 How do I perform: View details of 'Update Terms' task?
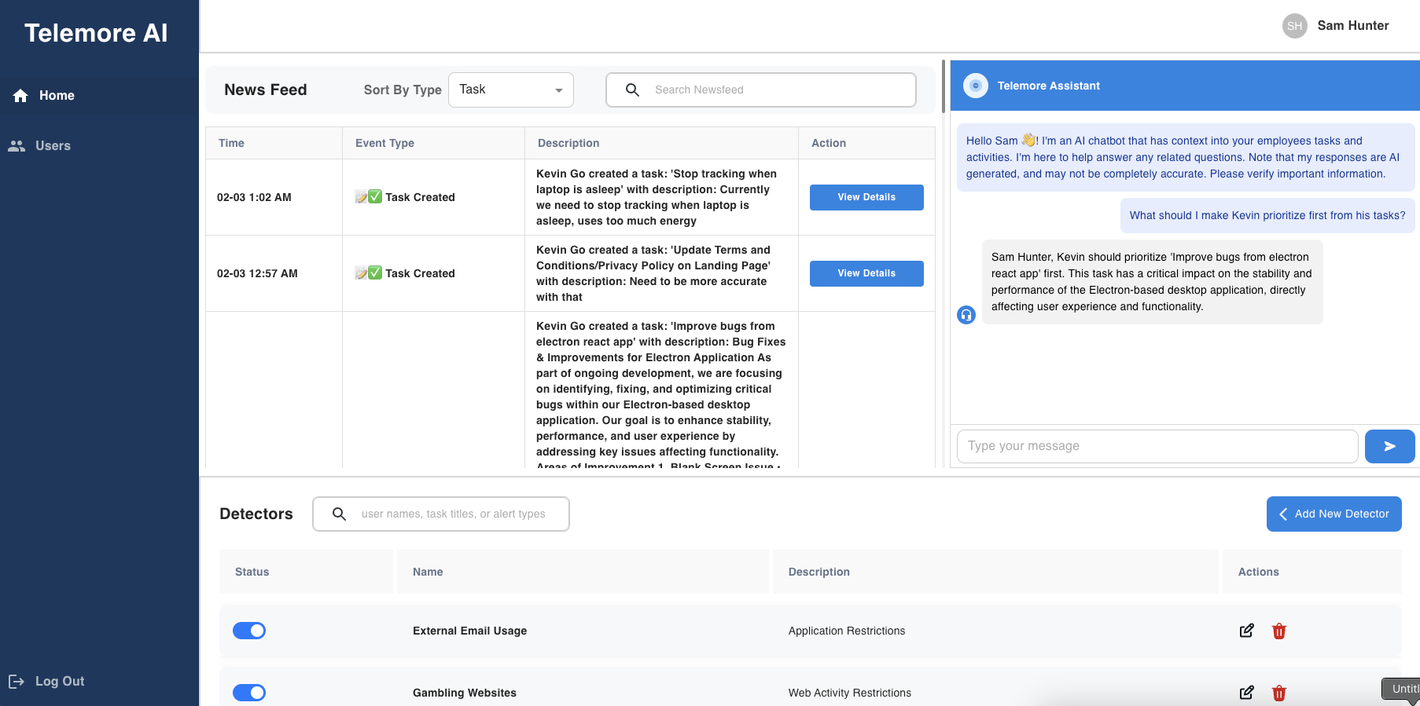pyautogui.click(x=866, y=273)
